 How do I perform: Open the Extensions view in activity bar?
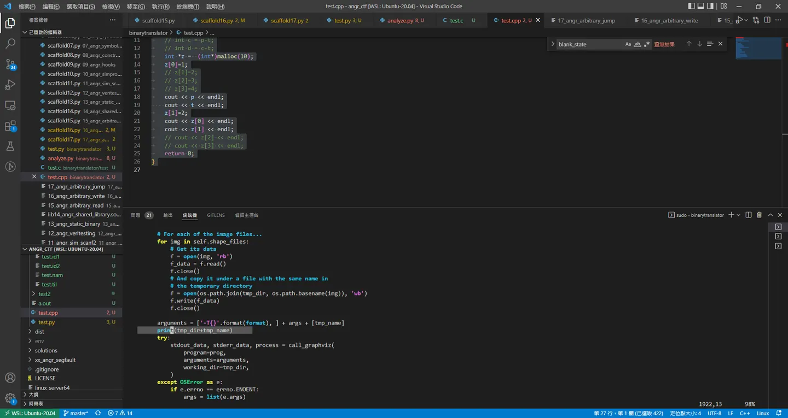[10, 126]
